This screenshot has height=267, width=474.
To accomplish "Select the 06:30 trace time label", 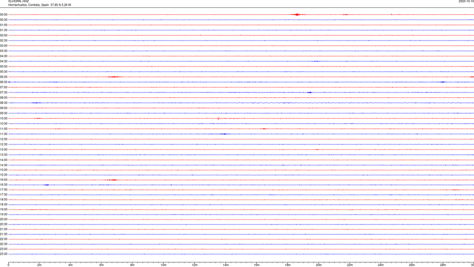I will (3, 82).
